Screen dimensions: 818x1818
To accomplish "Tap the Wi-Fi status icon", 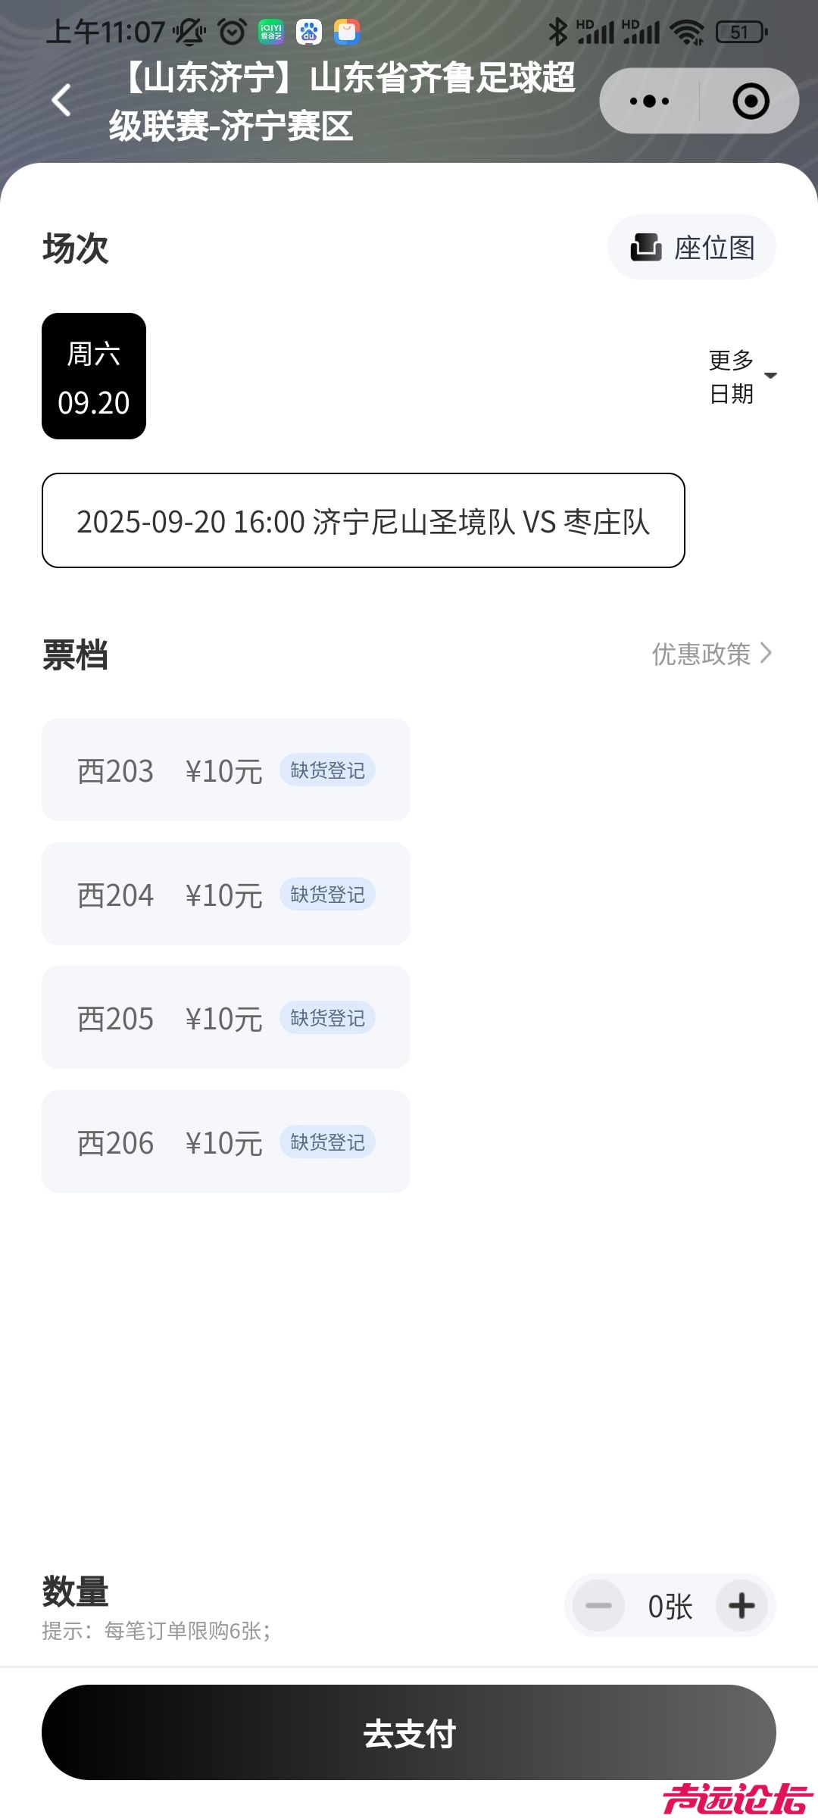I will pyautogui.click(x=687, y=32).
